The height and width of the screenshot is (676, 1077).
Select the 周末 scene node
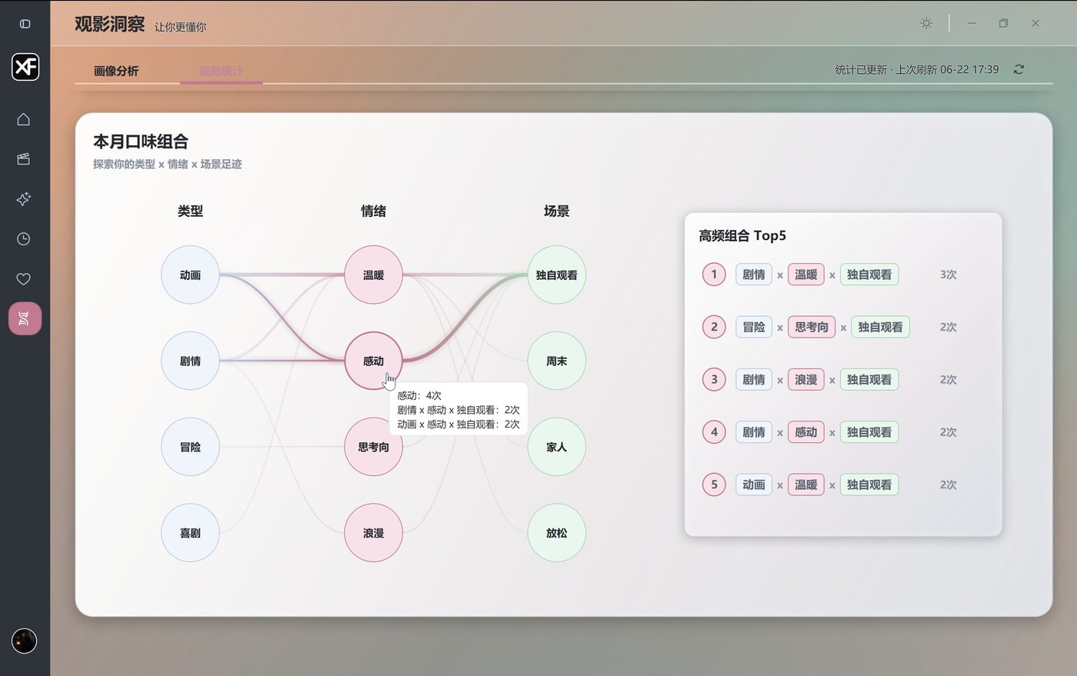556,361
